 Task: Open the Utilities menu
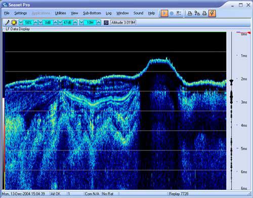pos(60,13)
